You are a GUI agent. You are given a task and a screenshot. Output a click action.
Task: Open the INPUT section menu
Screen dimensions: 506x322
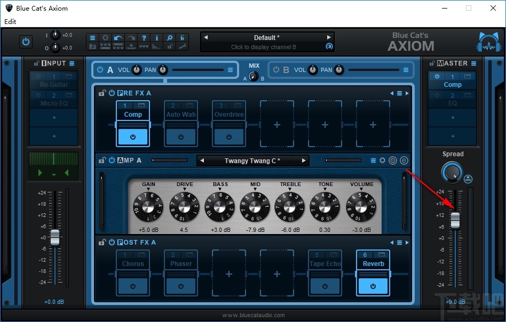click(72, 63)
